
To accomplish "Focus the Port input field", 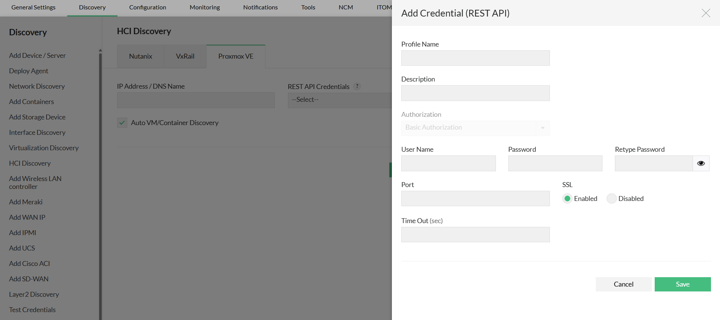I will (x=475, y=199).
